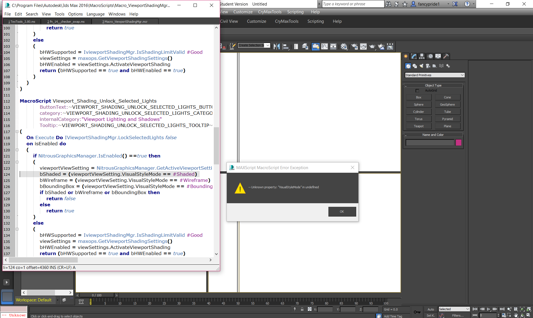Open the Edit Named Selection Sets icon
533x318 pixels.
[232, 47]
